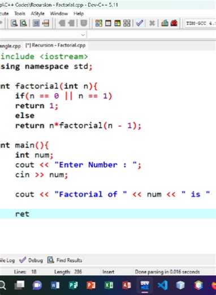The image size is (216, 295).
Task: Click the Find (magnifier) toolbar icon
Action: [x=14, y=23]
